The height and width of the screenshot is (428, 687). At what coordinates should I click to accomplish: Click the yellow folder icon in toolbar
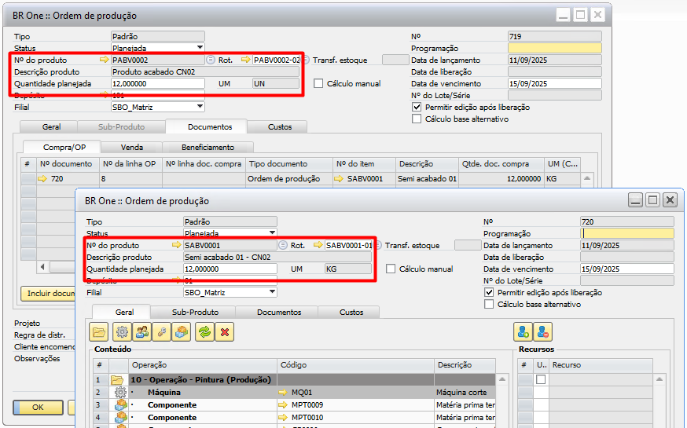point(99,331)
